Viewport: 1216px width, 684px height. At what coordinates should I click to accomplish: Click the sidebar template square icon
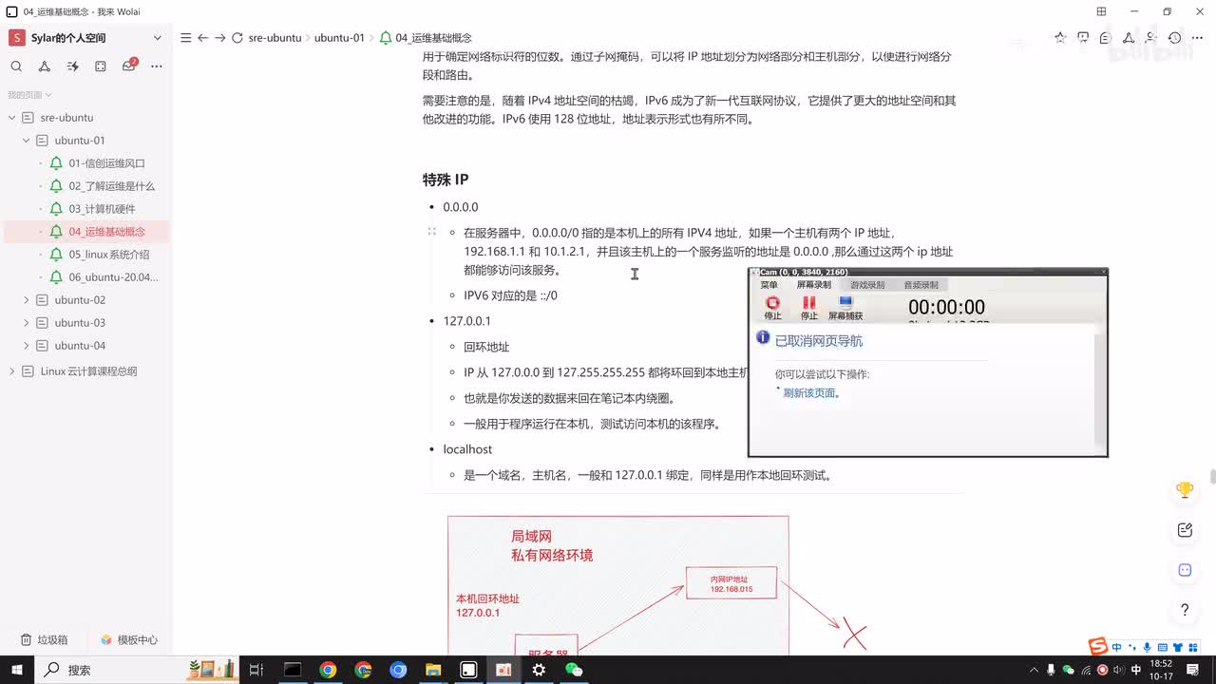tap(101, 66)
